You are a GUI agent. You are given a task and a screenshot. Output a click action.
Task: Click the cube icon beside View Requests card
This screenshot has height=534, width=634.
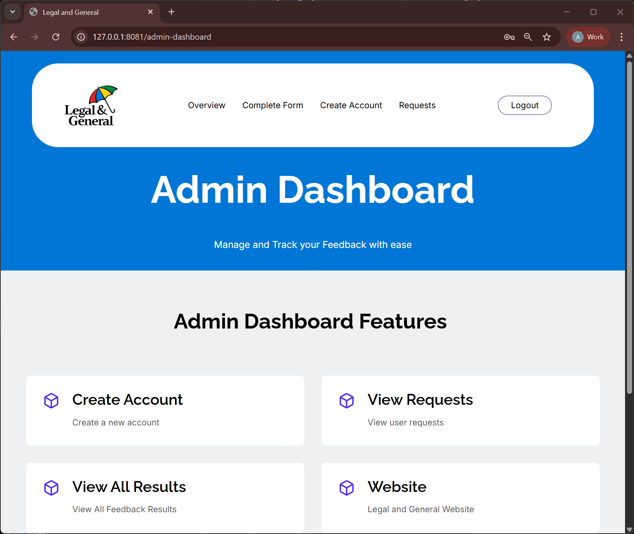point(346,400)
